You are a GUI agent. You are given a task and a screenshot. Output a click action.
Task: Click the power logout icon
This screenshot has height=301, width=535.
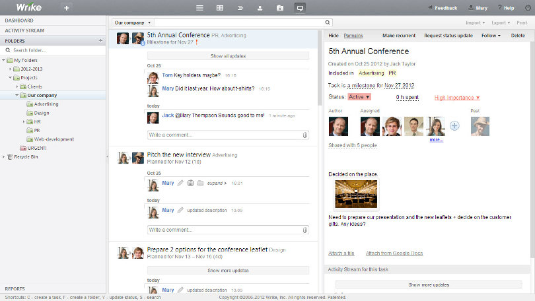point(528,7)
